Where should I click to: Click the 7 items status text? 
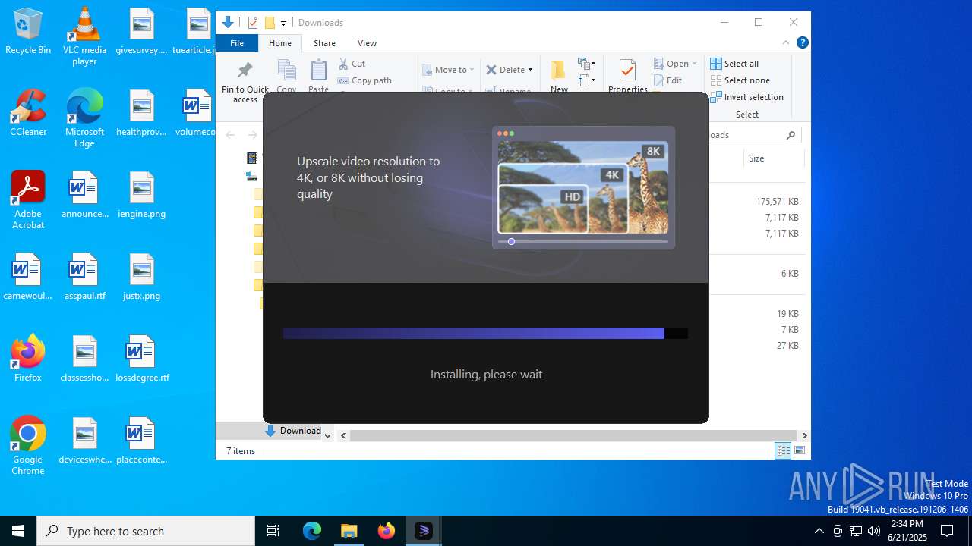pyautogui.click(x=241, y=451)
